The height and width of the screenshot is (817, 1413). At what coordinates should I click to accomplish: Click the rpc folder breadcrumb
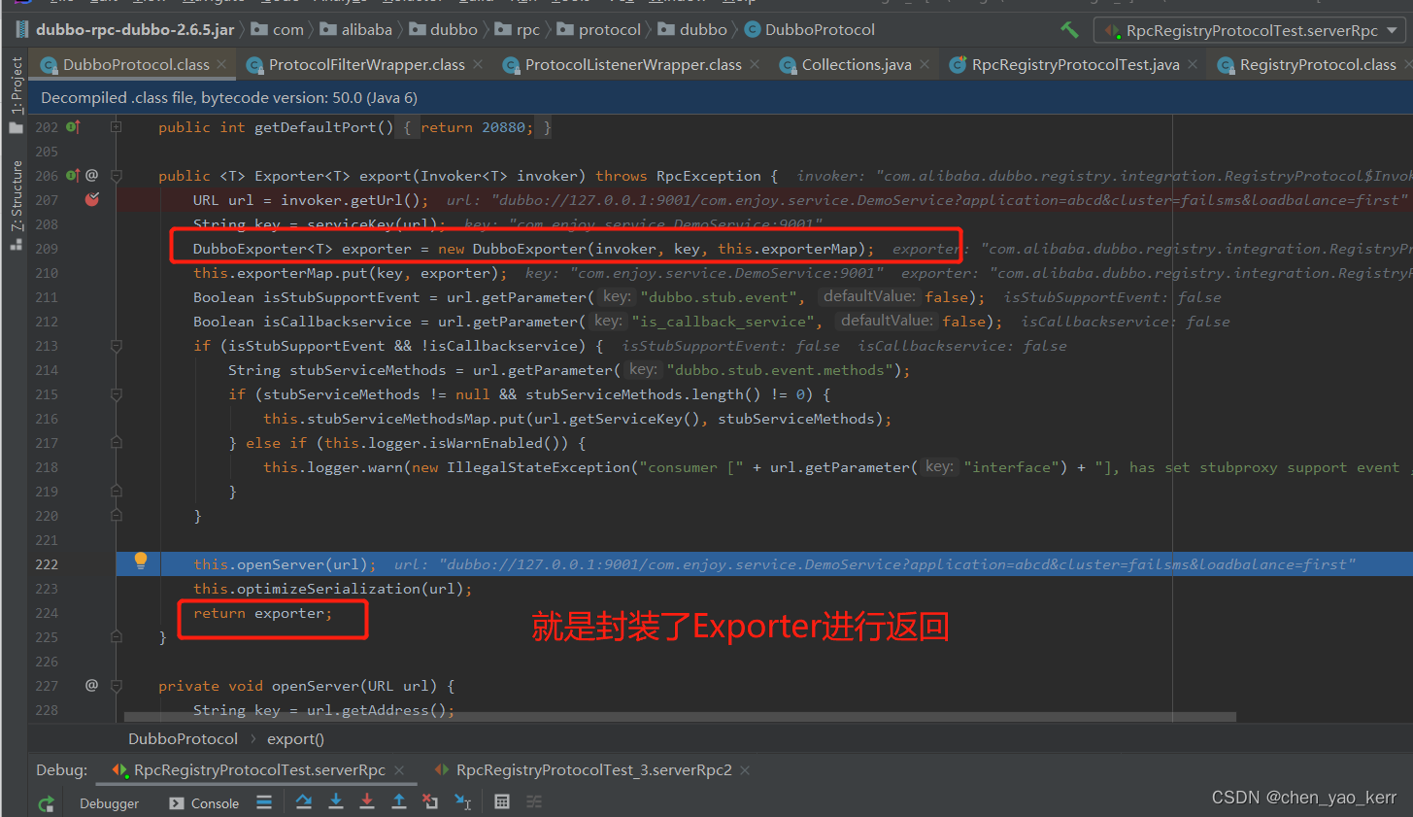pyautogui.click(x=518, y=30)
